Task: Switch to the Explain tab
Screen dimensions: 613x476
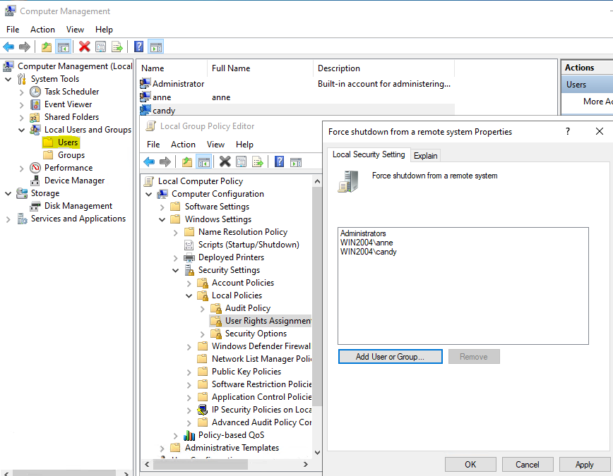Action: (424, 154)
